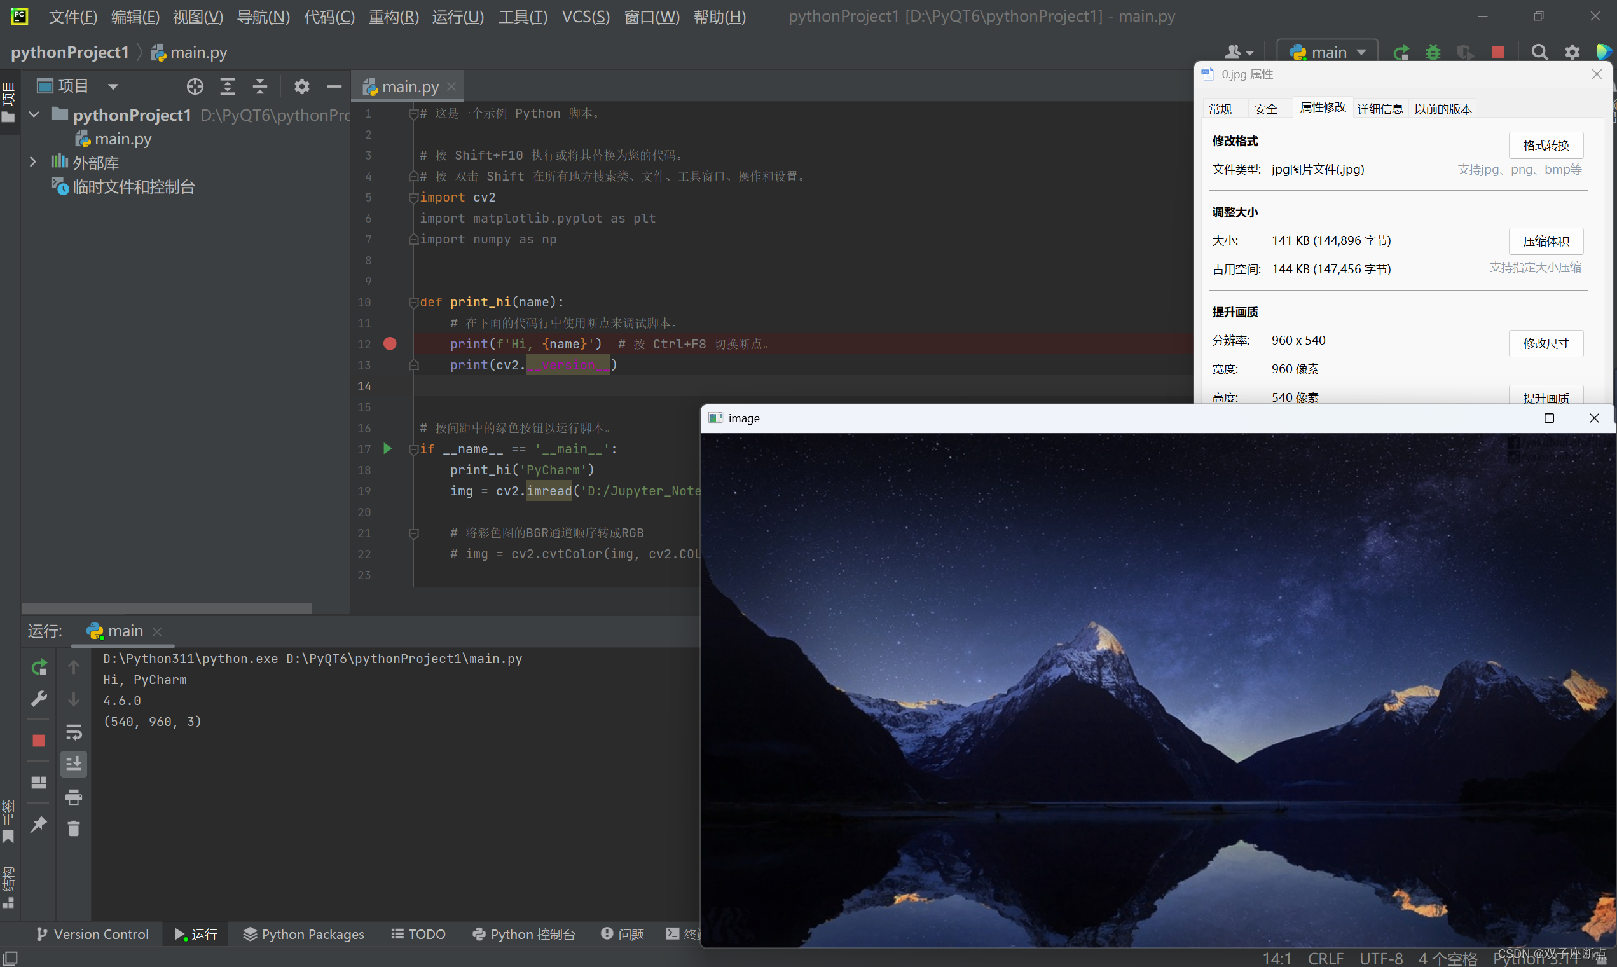Toggle the breakpoint on line 12
The image size is (1617, 967).
click(x=390, y=343)
